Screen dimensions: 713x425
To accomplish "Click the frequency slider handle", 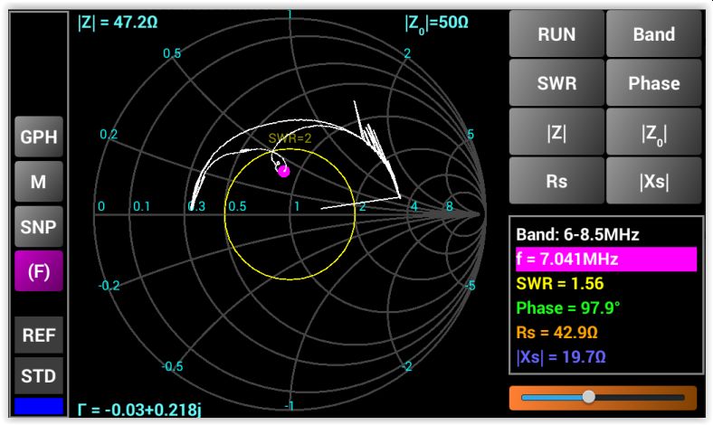I will pyautogui.click(x=589, y=397).
